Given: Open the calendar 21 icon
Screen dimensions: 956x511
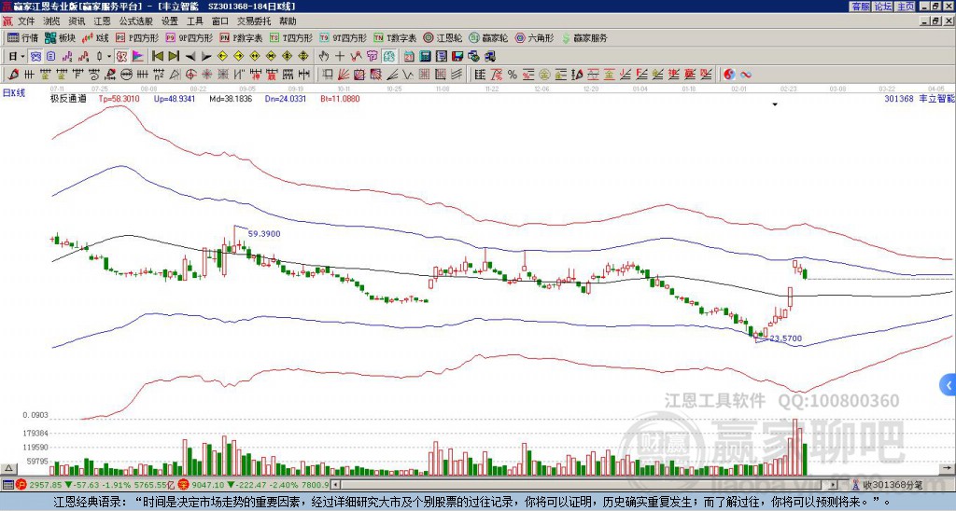Looking at the screenshot, I should (x=409, y=57).
